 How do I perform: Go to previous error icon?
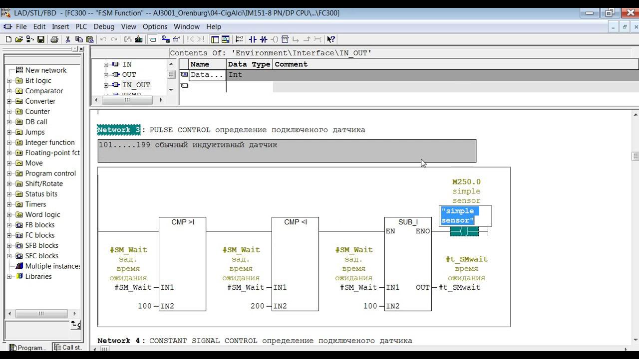pos(190,39)
